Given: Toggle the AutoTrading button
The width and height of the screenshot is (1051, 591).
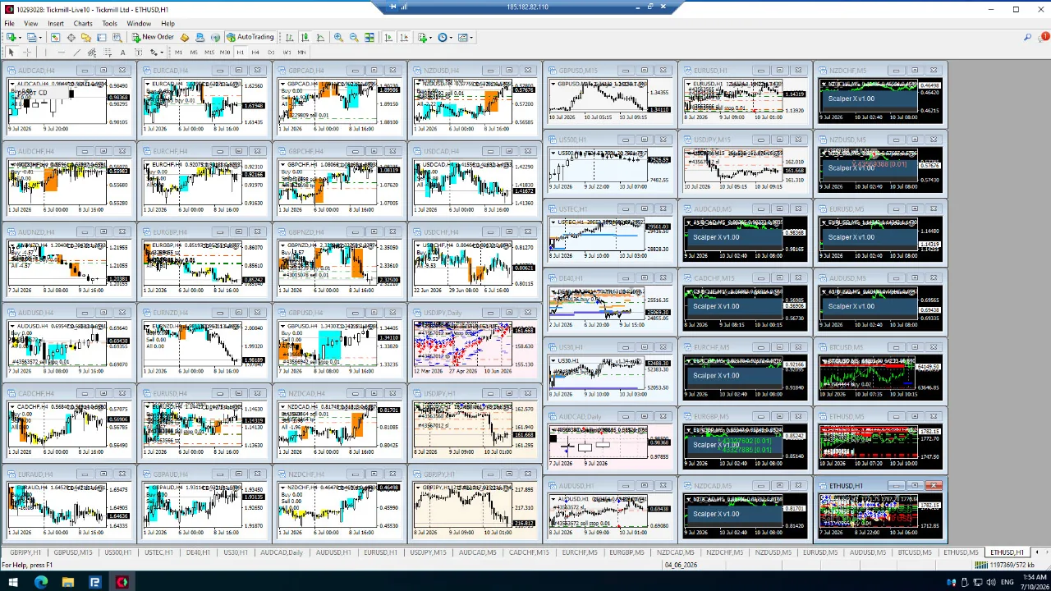Looking at the screenshot, I should coord(250,37).
